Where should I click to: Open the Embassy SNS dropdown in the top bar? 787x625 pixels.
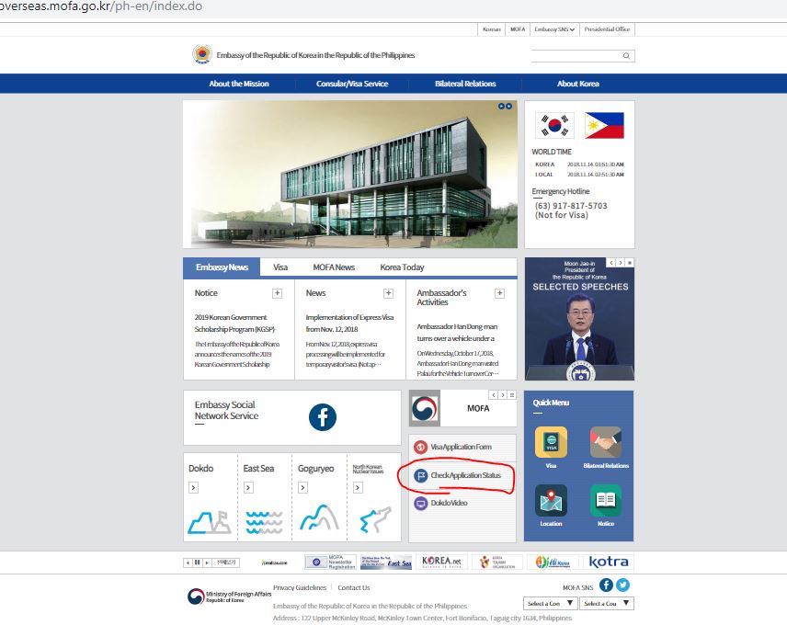click(x=553, y=28)
